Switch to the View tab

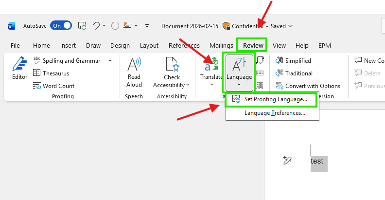279,45
